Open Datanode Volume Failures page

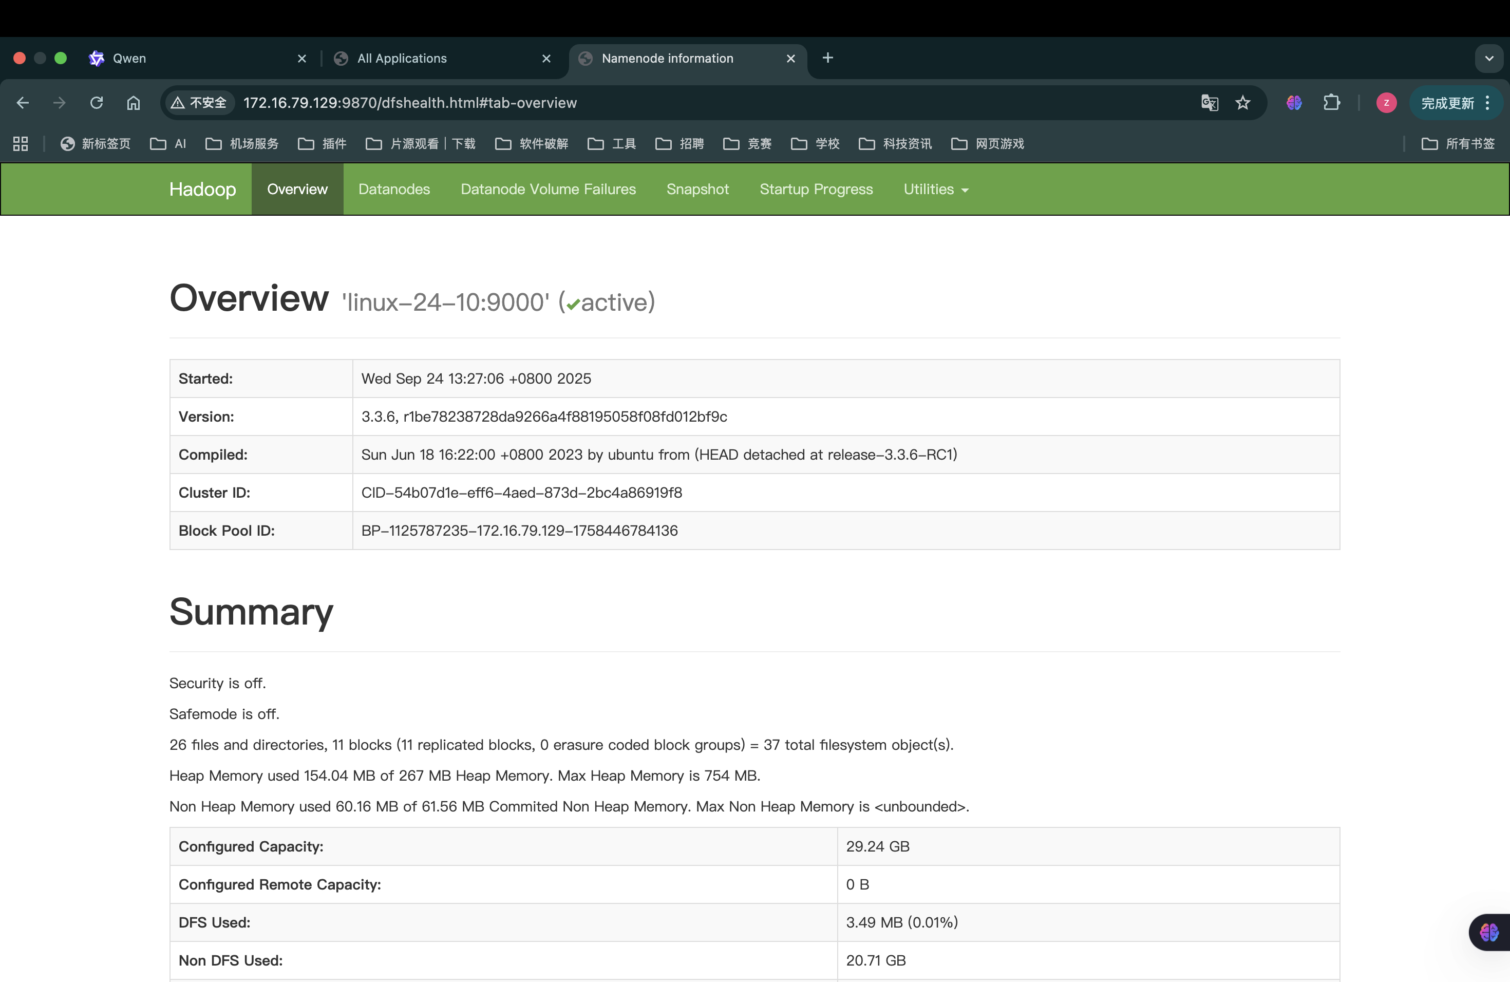(548, 189)
